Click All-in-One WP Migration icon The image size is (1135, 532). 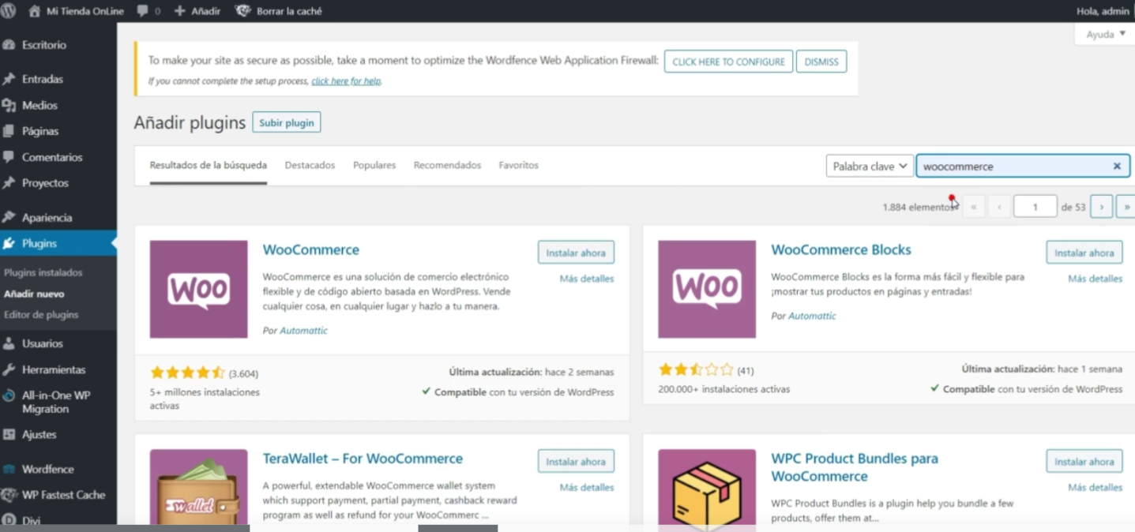tap(9, 395)
